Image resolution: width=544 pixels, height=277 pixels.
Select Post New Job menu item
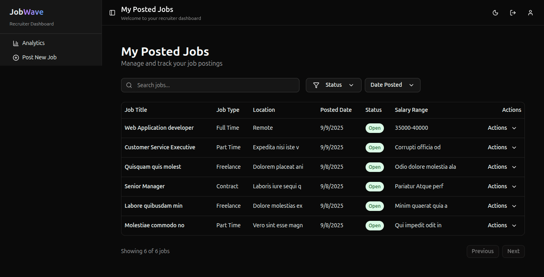coord(39,57)
